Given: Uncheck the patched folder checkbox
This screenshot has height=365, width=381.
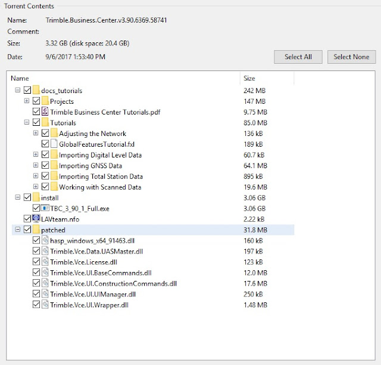Looking at the screenshot, I should (x=27, y=230).
